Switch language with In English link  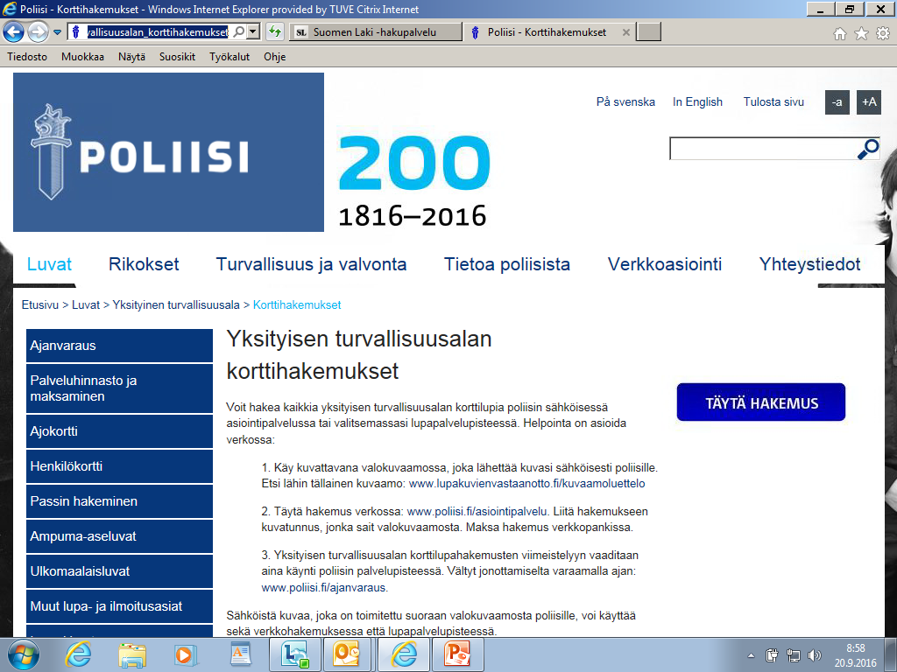697,101
